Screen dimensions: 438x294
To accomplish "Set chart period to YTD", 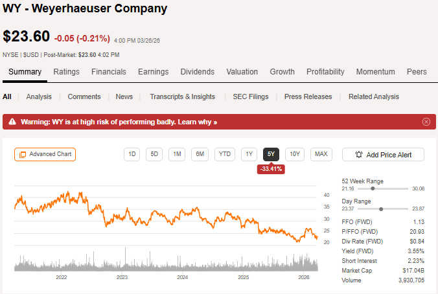I will (x=225, y=154).
